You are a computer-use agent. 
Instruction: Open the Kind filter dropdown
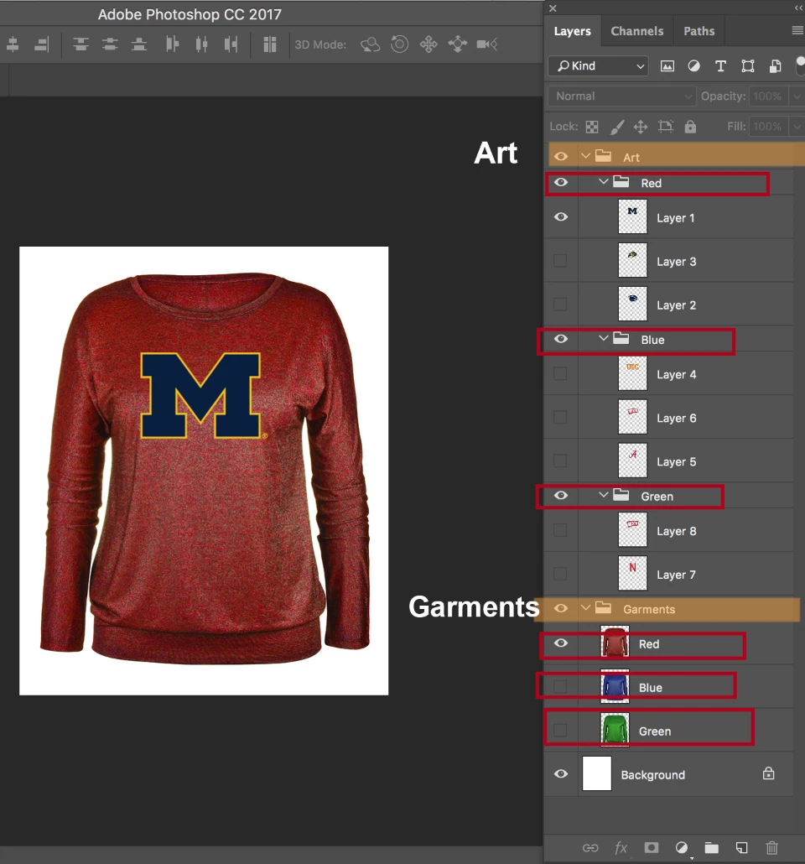pos(599,66)
